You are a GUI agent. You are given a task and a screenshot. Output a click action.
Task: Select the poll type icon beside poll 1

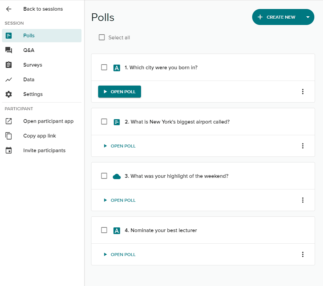tap(117, 67)
